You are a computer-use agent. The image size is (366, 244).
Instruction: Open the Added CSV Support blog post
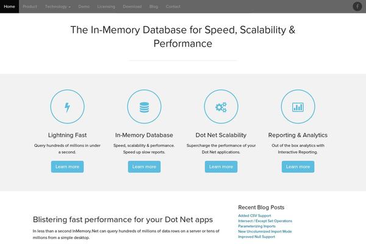point(254,215)
